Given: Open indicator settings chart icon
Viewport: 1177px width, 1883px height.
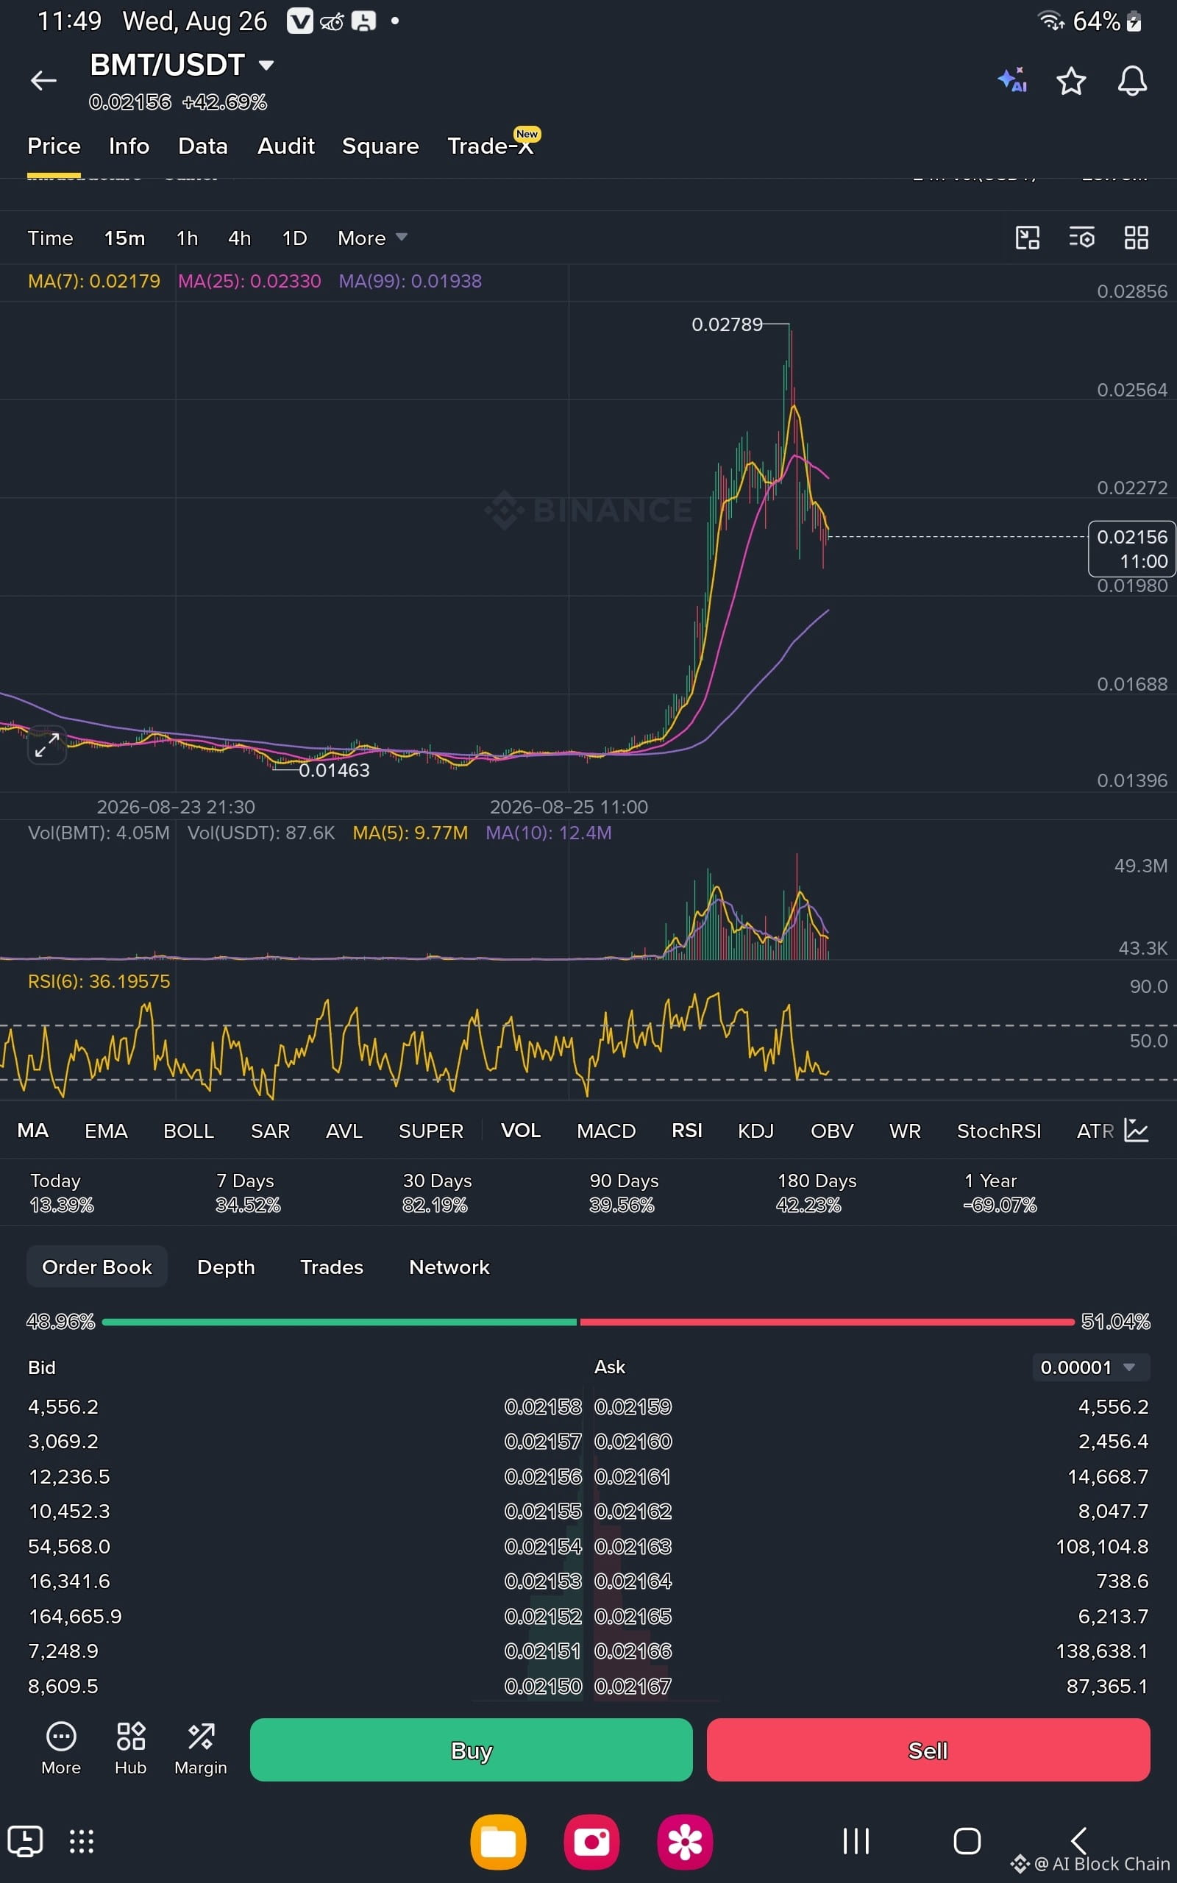Looking at the screenshot, I should coord(1137,1131).
